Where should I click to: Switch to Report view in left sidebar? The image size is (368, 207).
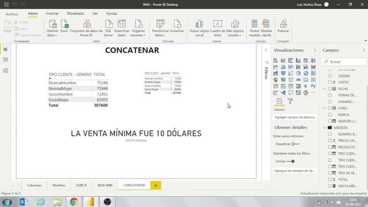point(5,49)
